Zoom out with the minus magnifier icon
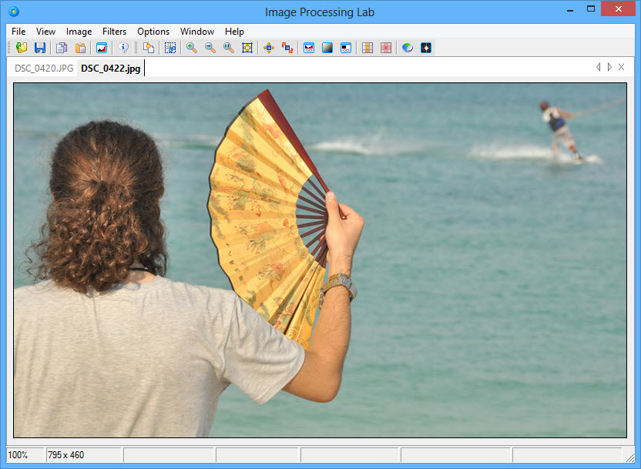This screenshot has height=469, width=641. tap(210, 48)
